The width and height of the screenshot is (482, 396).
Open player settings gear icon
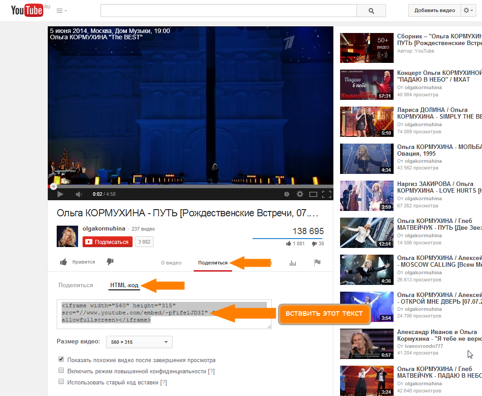pos(300,194)
